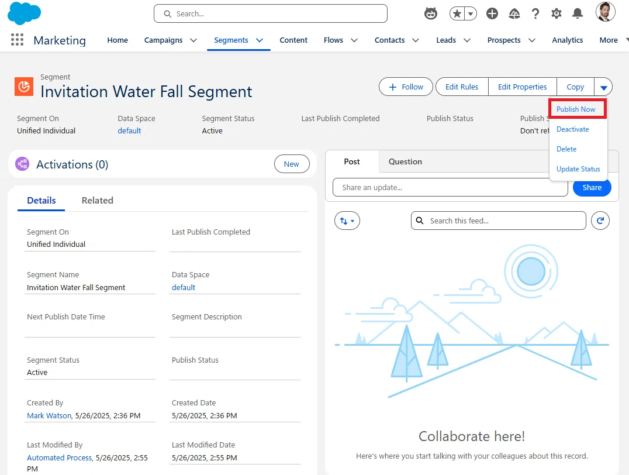Screen dimensions: 629x475
Task: Open Help question mark icon
Action: pos(535,13)
